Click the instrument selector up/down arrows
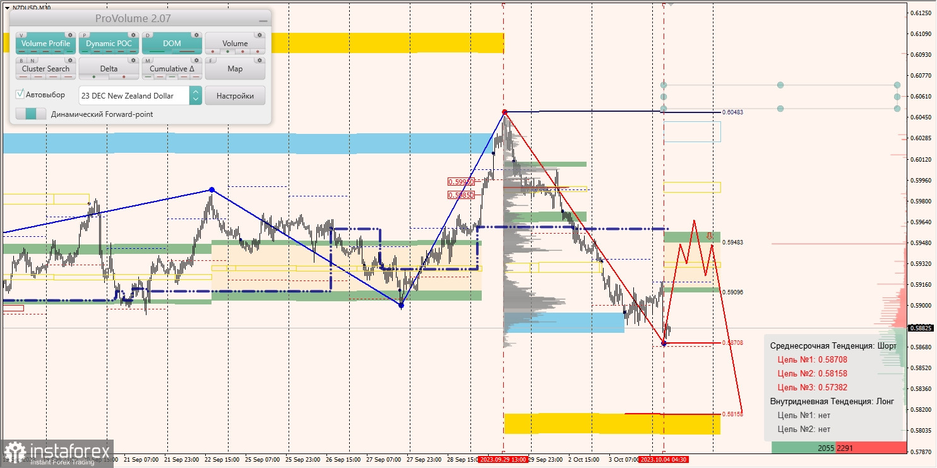 196,95
